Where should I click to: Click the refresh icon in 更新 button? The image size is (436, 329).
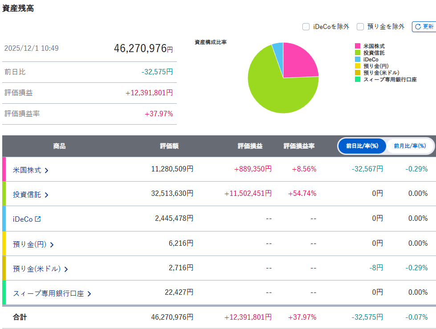(x=418, y=27)
